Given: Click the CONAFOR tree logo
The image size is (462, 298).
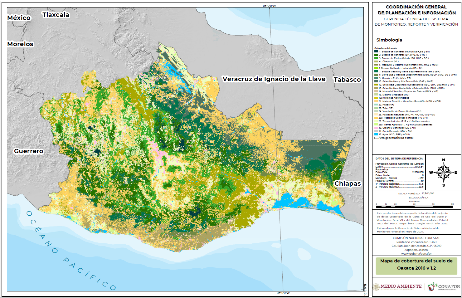Looking at the screenshot, I should click(432, 286).
